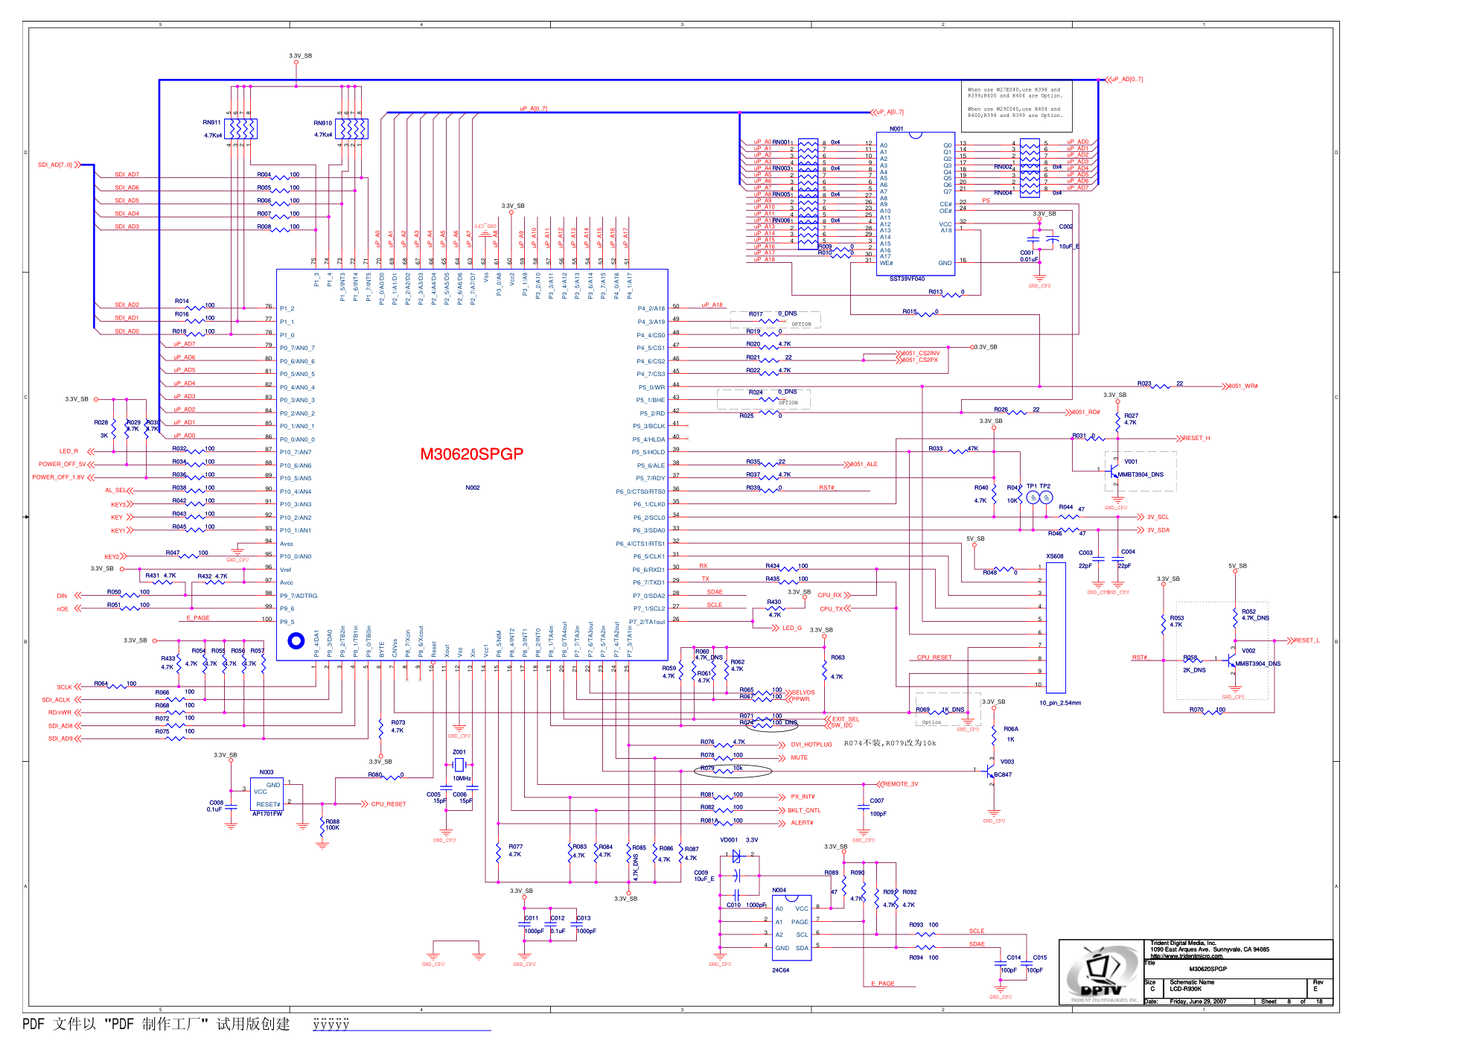Viewport: 1477px width, 1044px height.
Task: Open the tridentmicro.com URL in title block
Action: [x=1186, y=956]
